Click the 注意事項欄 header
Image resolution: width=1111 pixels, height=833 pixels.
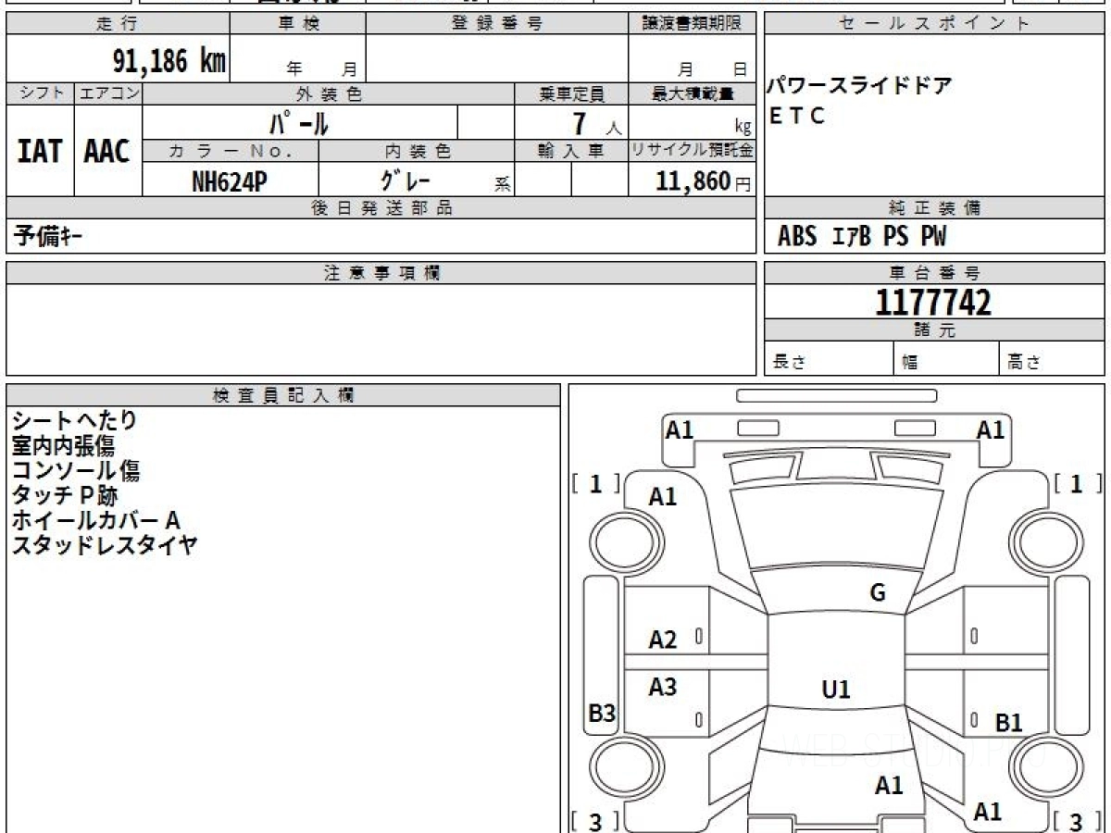(381, 273)
